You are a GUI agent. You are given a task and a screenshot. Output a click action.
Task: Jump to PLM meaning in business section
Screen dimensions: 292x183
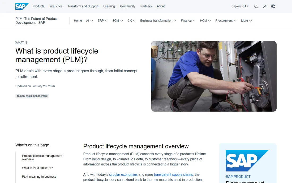pyautogui.click(x=39, y=177)
